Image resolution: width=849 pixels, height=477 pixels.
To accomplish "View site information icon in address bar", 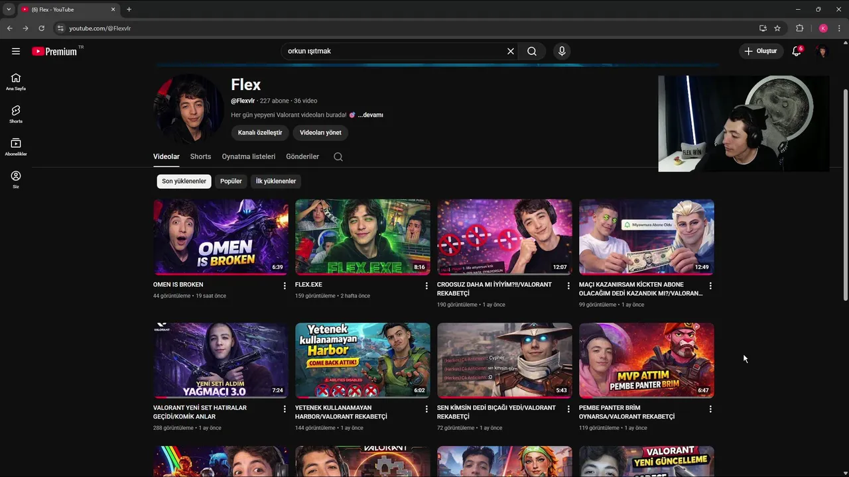I will [x=60, y=28].
